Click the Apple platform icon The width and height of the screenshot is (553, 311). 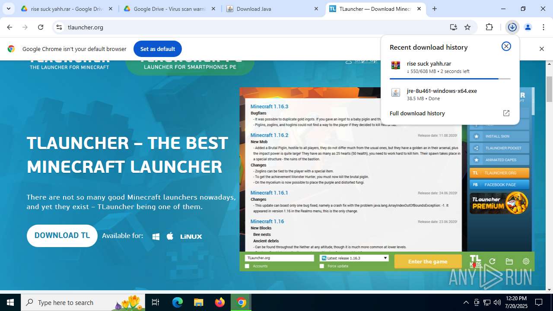170,236
